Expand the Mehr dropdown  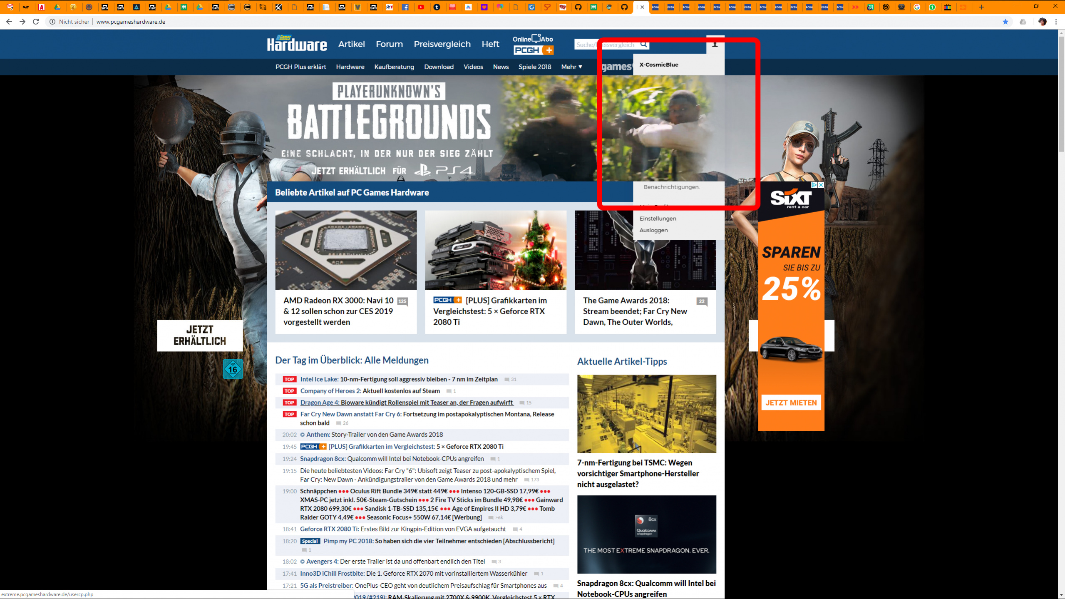tap(571, 67)
